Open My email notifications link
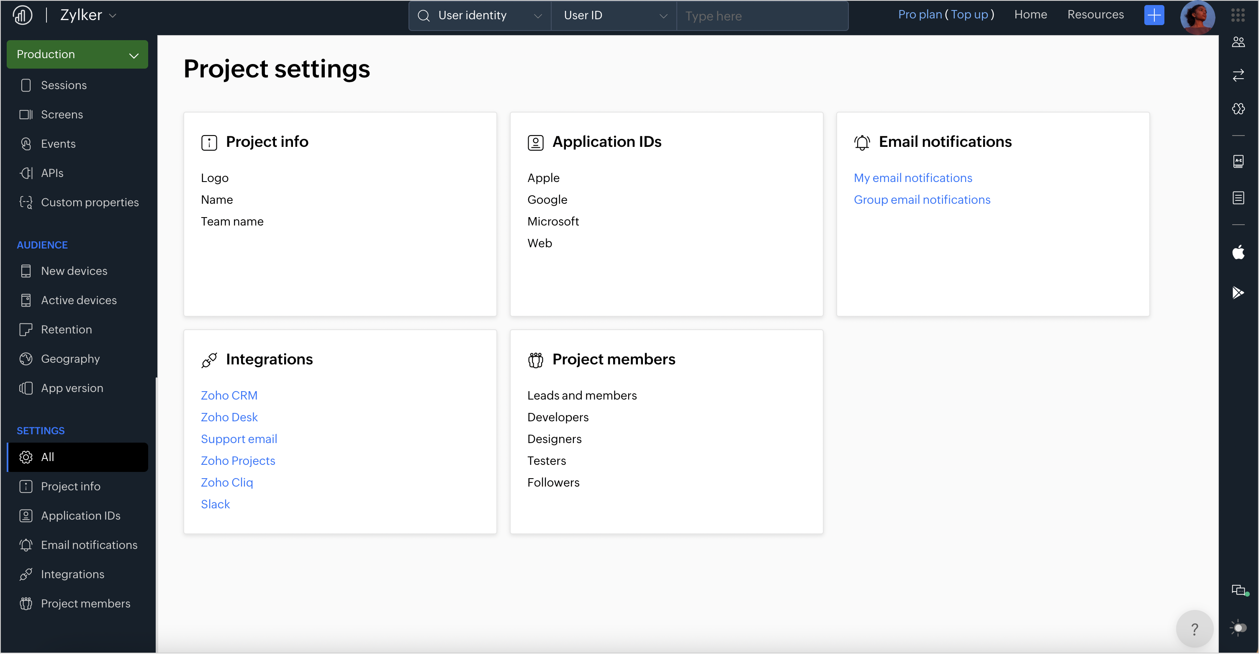This screenshot has width=1259, height=656. [x=912, y=178]
